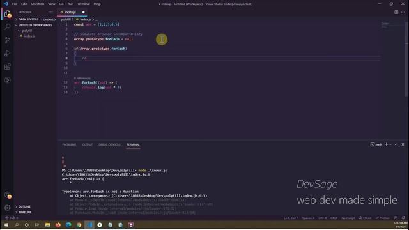
Task: Click the Spaces: 4 indentation setting
Action: click(x=308, y=218)
